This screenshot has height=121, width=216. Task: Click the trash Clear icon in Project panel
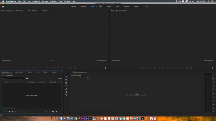[60, 112]
